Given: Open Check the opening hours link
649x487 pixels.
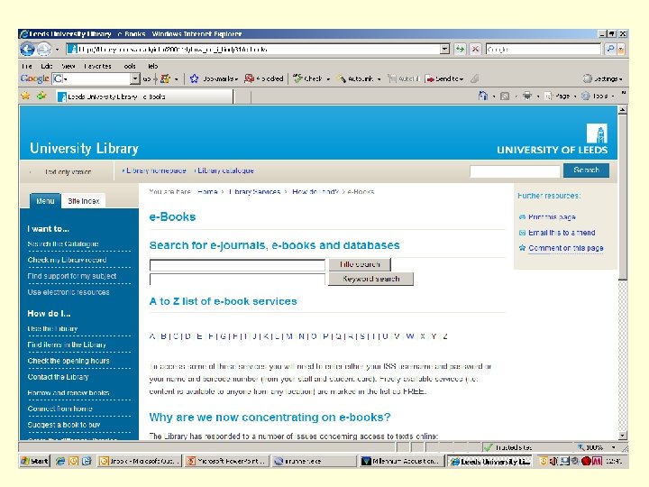Looking at the screenshot, I should [x=69, y=361].
